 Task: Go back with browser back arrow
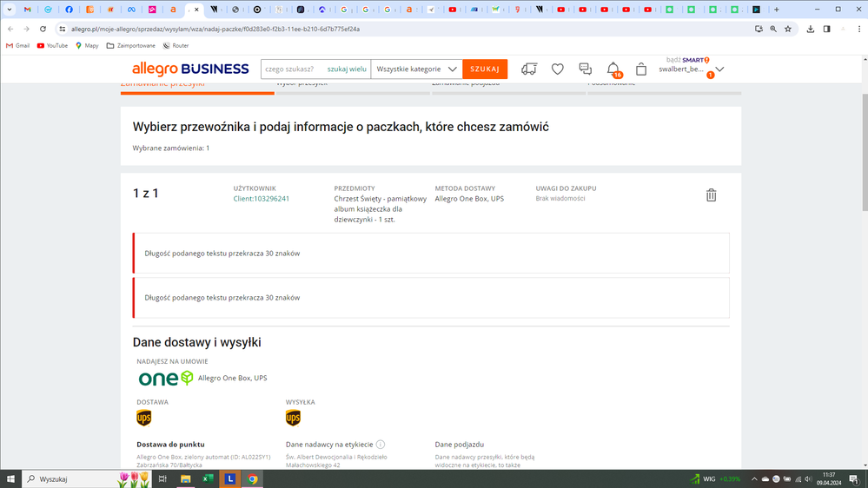coord(10,29)
